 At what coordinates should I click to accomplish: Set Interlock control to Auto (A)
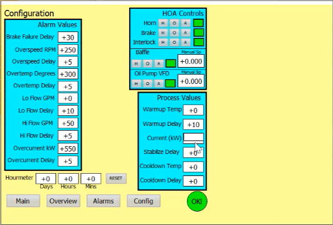(185, 43)
